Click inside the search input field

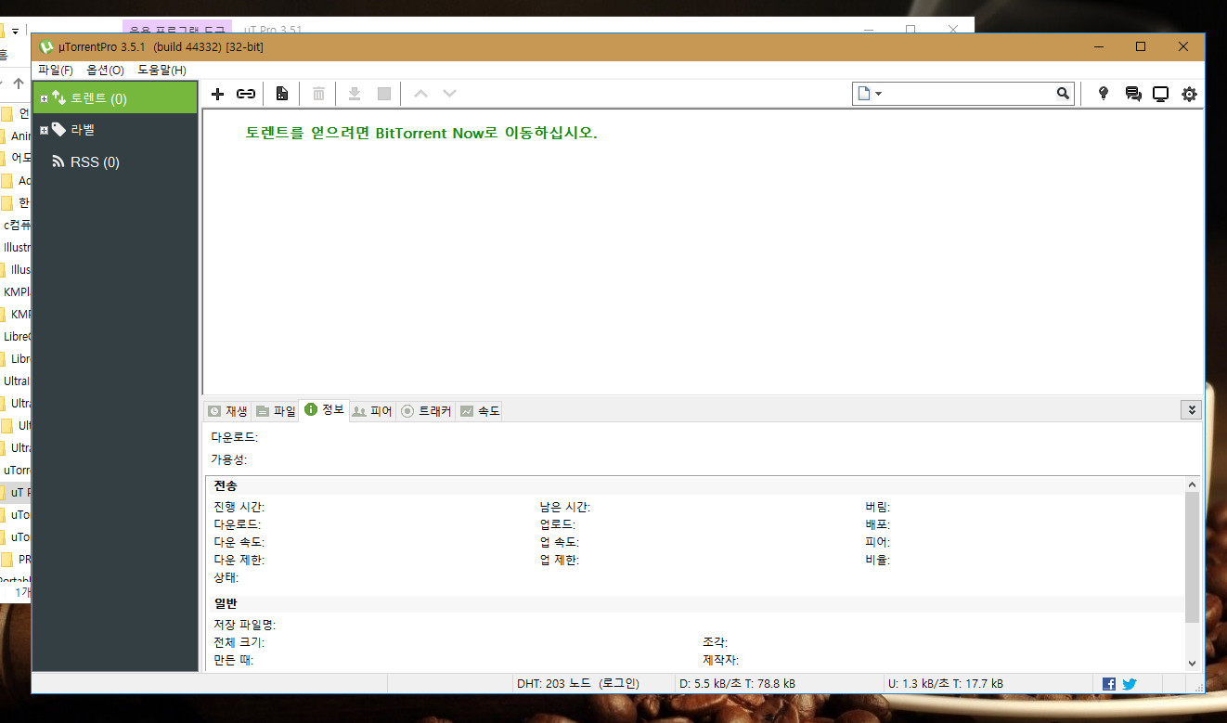coord(970,94)
